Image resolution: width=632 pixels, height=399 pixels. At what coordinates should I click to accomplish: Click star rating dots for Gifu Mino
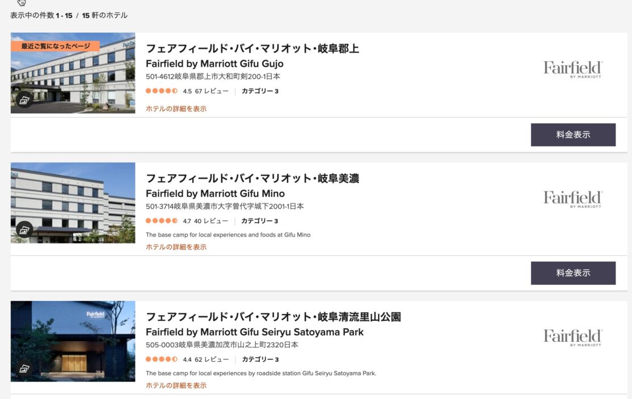coord(162,221)
